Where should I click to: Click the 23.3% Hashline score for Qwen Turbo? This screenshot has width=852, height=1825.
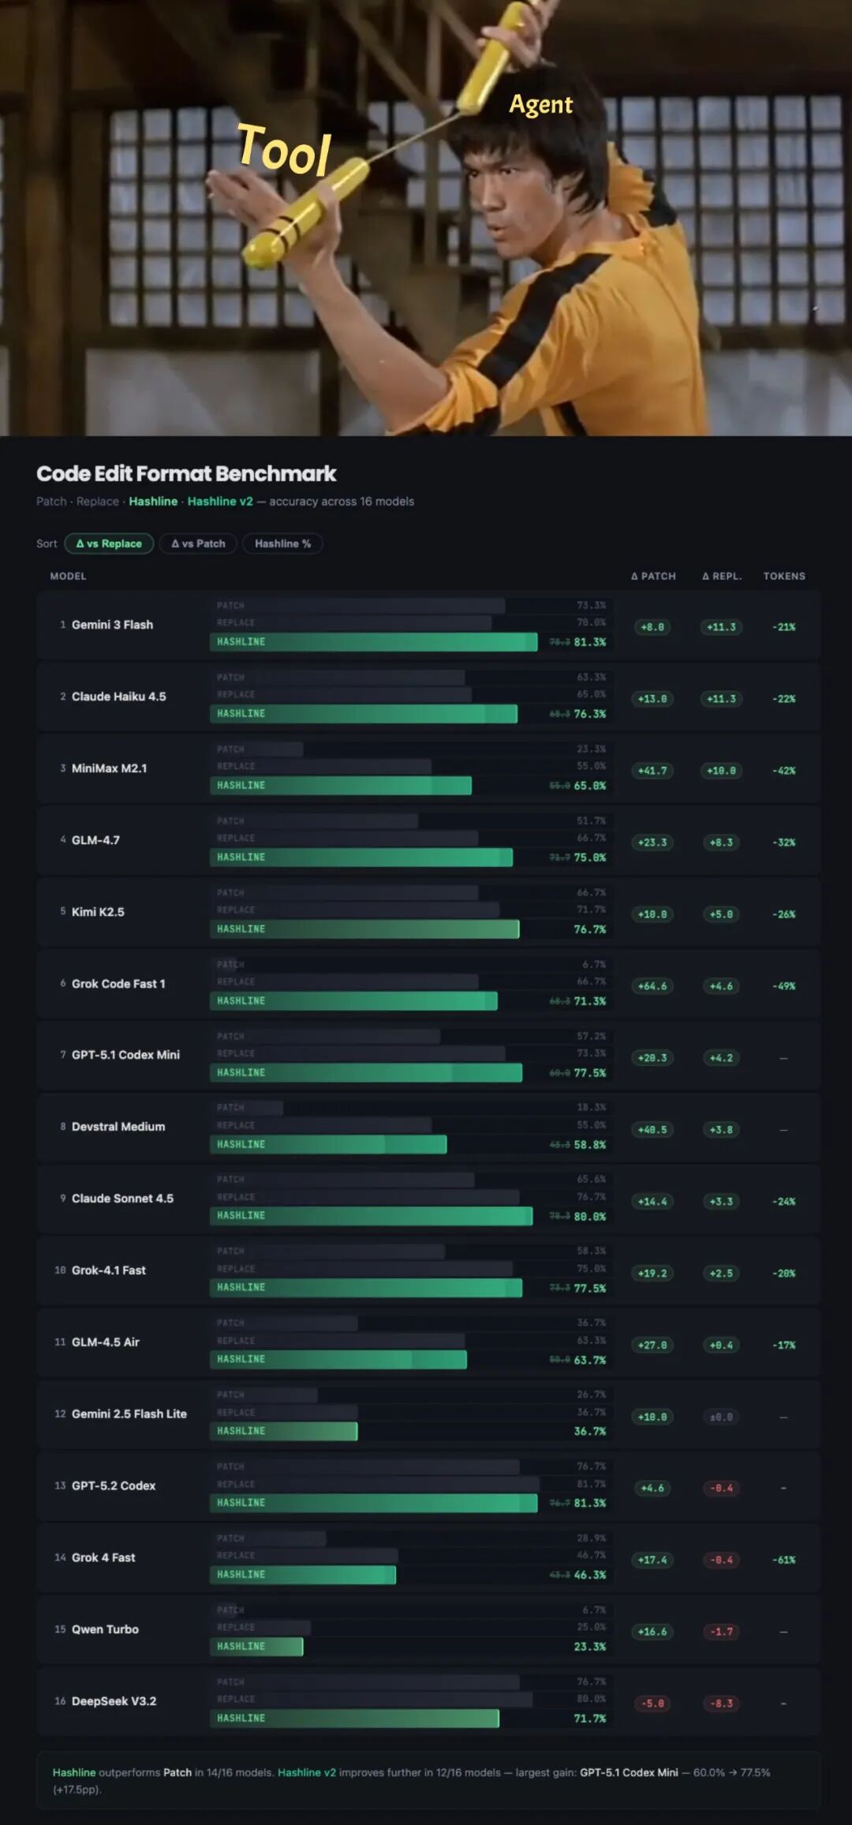(590, 1647)
